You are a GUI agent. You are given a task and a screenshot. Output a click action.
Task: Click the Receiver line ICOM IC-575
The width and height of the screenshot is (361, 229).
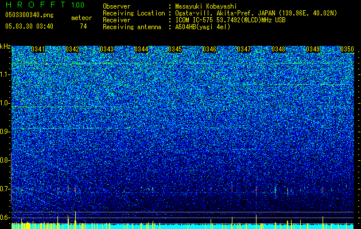coord(194,20)
